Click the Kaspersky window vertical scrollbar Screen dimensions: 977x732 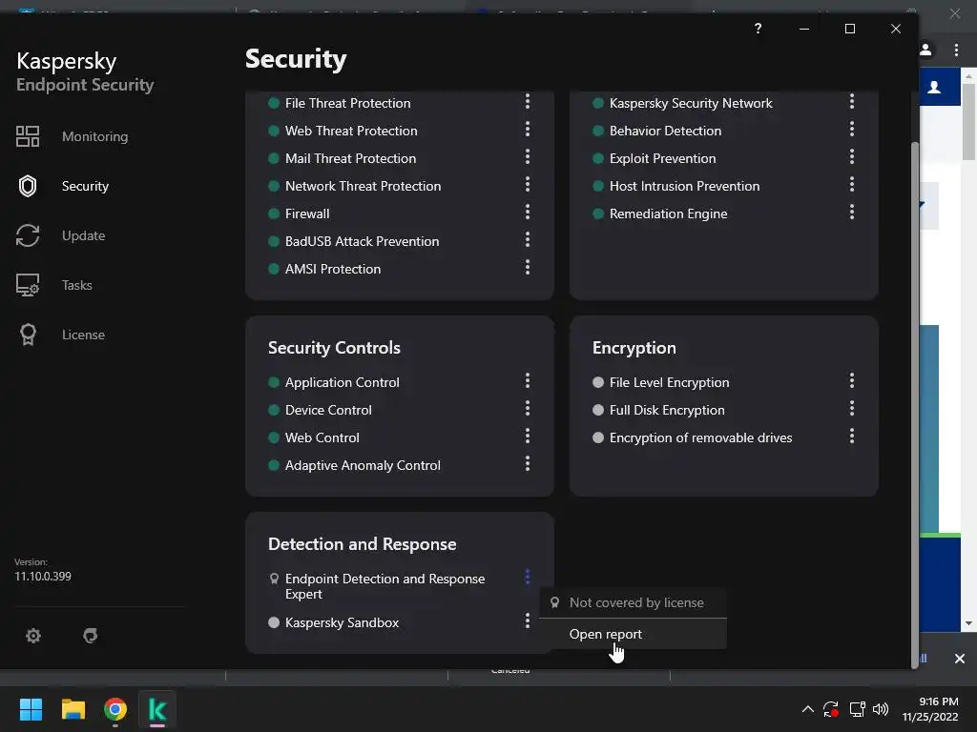click(x=914, y=404)
